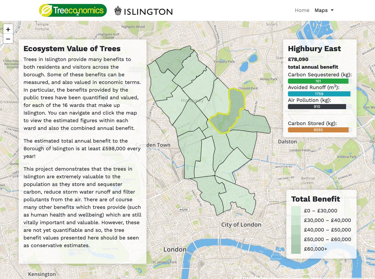
Task: Click the £50,000 – £60,000 legend swatch
Action: pyautogui.click(x=296, y=239)
